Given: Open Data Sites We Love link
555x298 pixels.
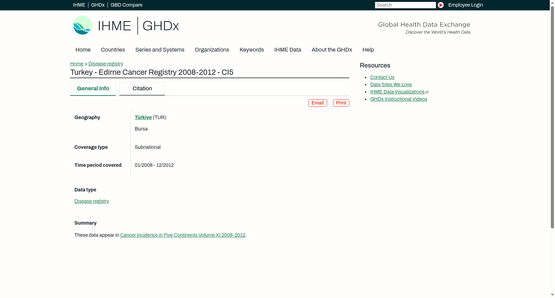Looking at the screenshot, I should [x=391, y=84].
